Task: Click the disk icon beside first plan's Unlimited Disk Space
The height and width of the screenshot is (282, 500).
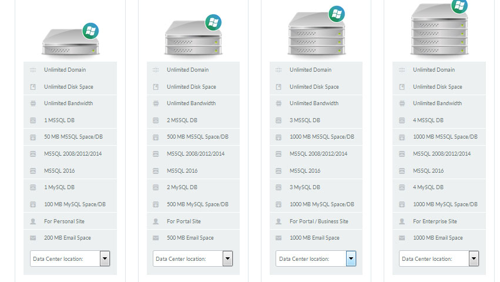Action: [33, 87]
